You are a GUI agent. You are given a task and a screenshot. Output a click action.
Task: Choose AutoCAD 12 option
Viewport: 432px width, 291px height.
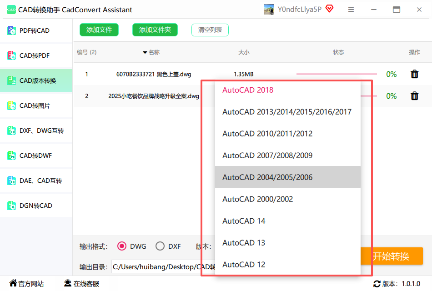(x=288, y=264)
